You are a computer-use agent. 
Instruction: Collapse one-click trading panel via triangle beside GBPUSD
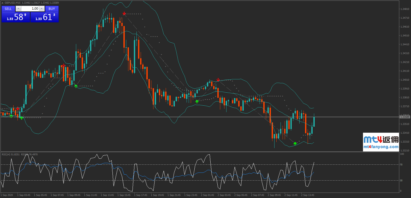(x=3, y=3)
